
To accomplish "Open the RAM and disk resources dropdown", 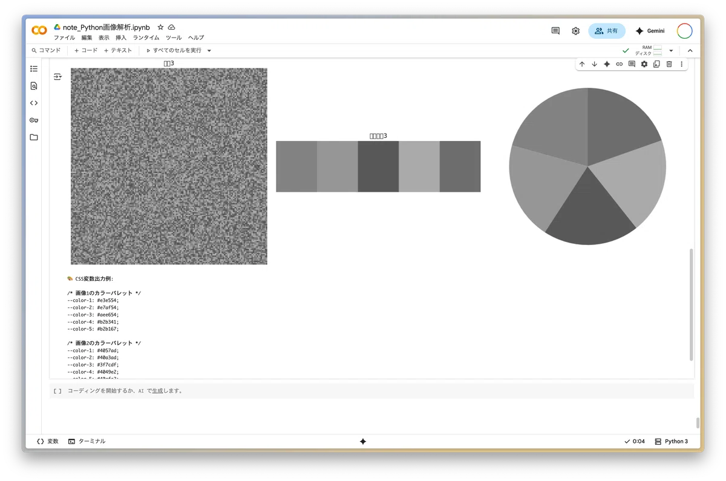I will (671, 51).
